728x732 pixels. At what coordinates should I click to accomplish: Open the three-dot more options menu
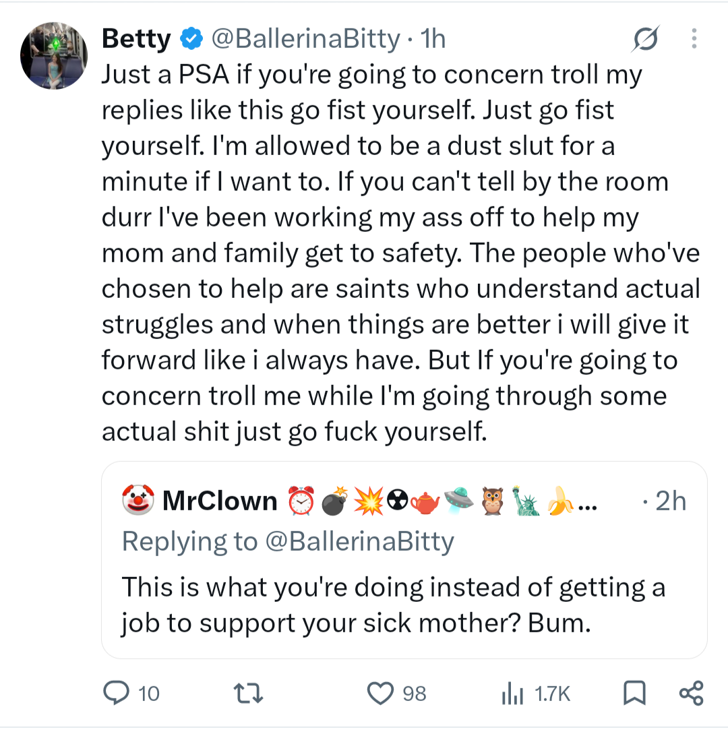[x=694, y=38]
